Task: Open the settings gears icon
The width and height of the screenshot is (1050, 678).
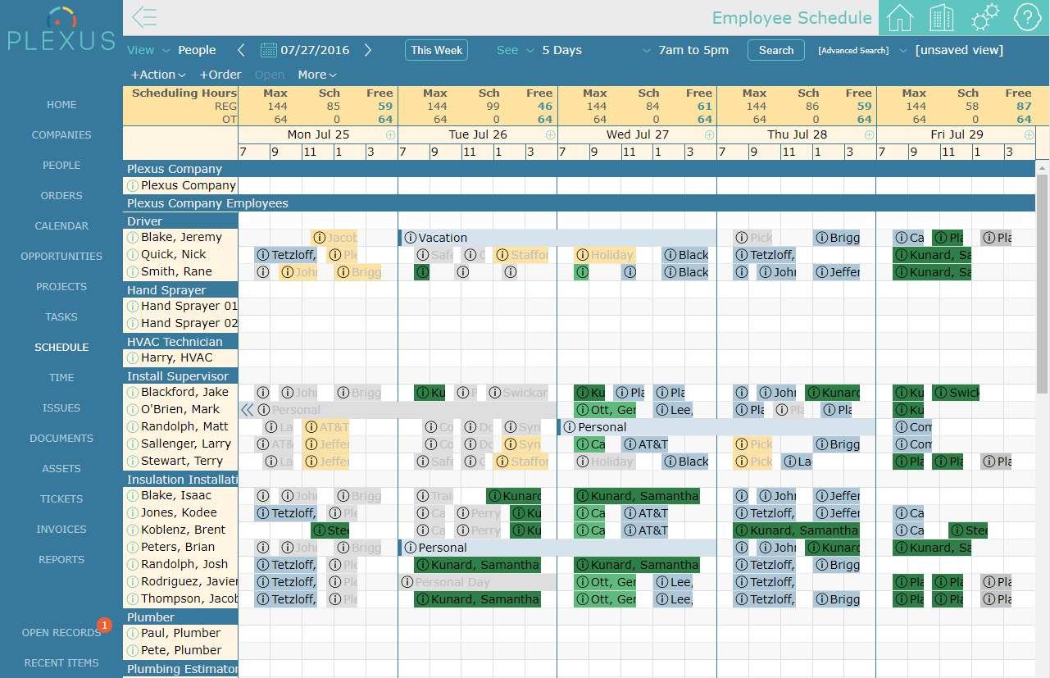Action: pyautogui.click(x=984, y=17)
